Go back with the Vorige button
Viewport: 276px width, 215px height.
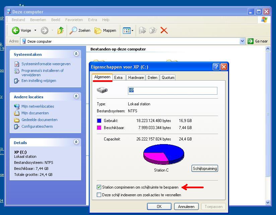pos(21,30)
